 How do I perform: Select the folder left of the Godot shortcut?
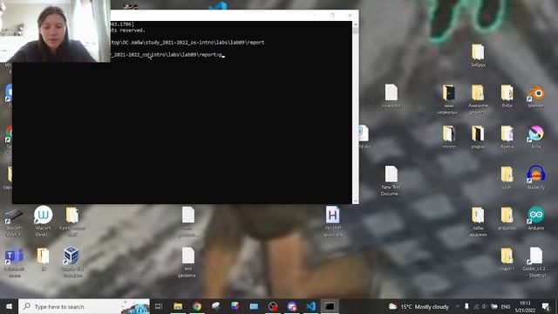pyautogui.click(x=507, y=259)
